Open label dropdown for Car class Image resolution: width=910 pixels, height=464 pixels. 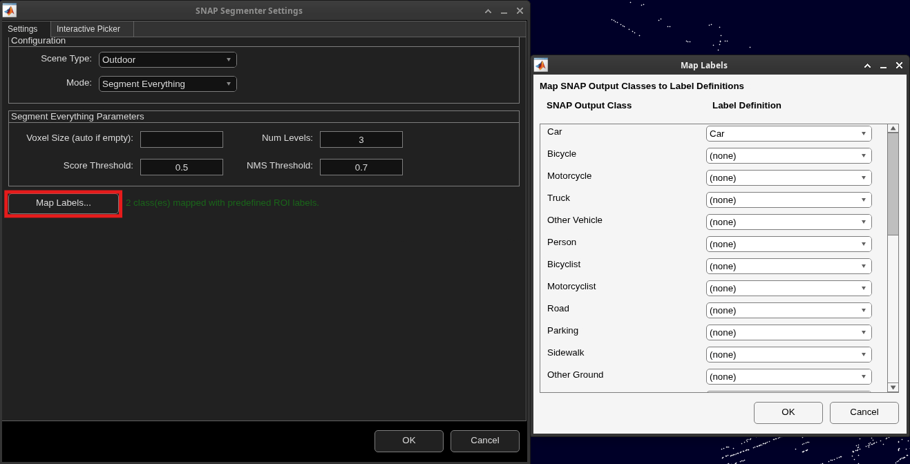click(x=789, y=134)
